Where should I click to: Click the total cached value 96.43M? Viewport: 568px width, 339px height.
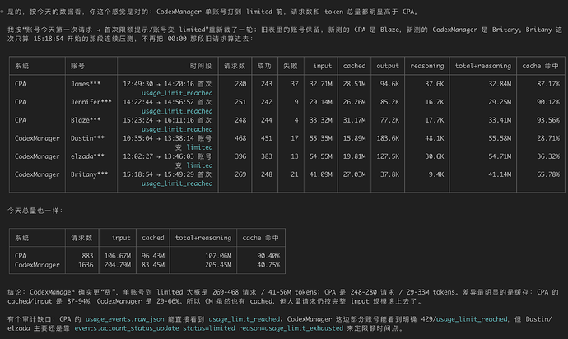153,256
